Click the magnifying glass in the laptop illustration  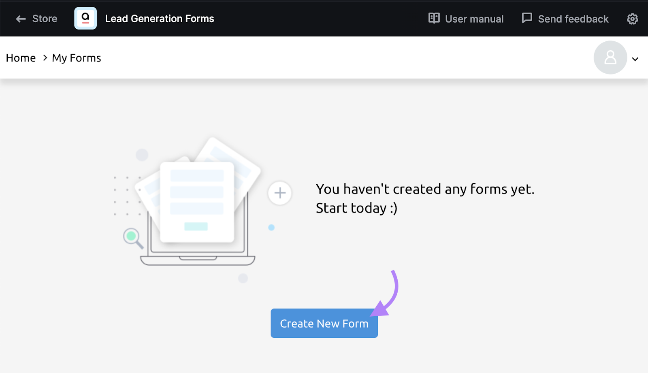point(131,236)
